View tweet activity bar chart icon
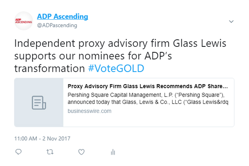 click(x=112, y=152)
